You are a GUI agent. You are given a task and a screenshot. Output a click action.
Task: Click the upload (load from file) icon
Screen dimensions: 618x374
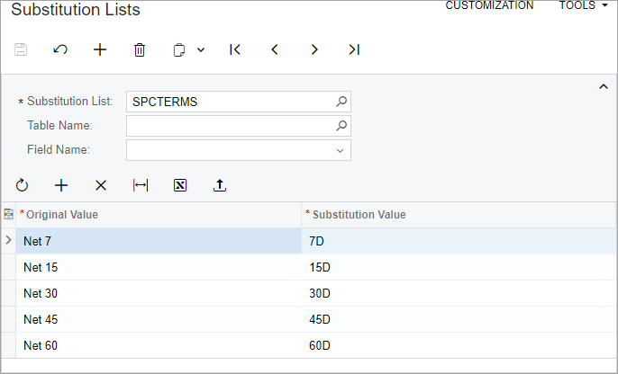[220, 185]
